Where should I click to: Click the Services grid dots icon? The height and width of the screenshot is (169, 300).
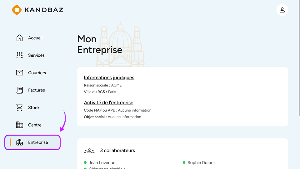[x=19, y=55]
